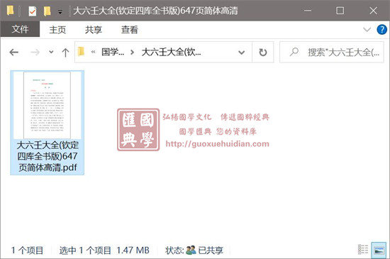Expand the Customize Quick Access Toolbar arrow
390x259 pixels.
[x=60, y=11]
